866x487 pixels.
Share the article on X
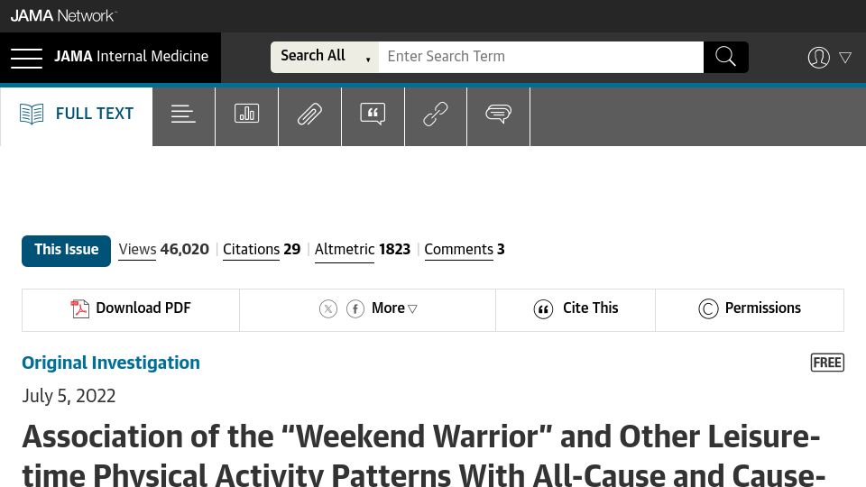pyautogui.click(x=328, y=308)
